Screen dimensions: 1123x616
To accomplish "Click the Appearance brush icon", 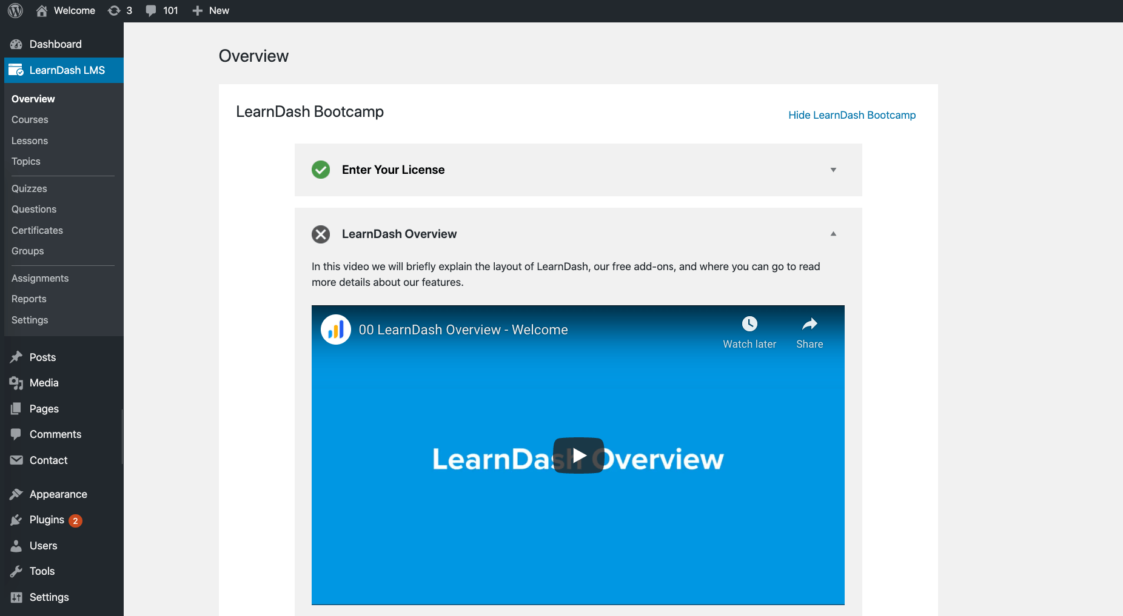I will click(16, 494).
